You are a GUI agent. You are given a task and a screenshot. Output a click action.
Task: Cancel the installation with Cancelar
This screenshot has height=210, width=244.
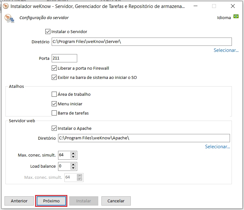coord(116,201)
